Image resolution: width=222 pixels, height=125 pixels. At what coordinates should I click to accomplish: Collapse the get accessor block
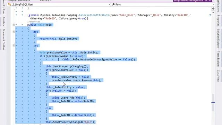pyautogui.click(x=14, y=32)
